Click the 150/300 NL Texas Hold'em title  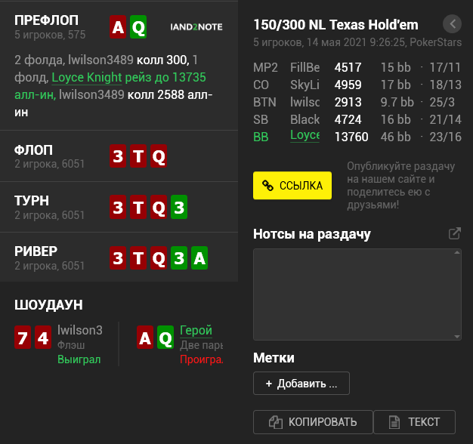(x=335, y=25)
